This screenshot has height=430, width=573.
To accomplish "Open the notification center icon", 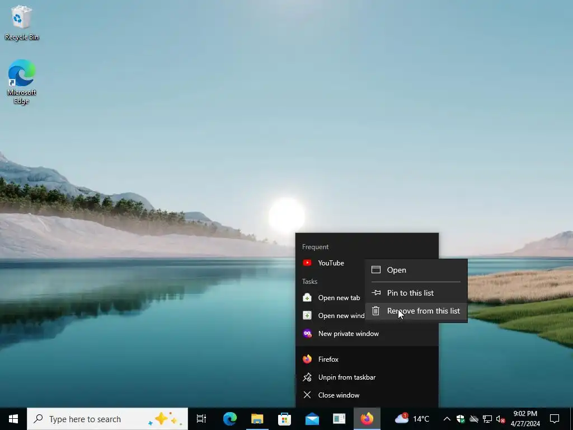I will [x=555, y=419].
